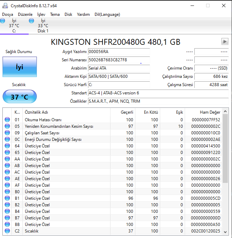Go to next disk with the arrow button

(x=225, y=41)
